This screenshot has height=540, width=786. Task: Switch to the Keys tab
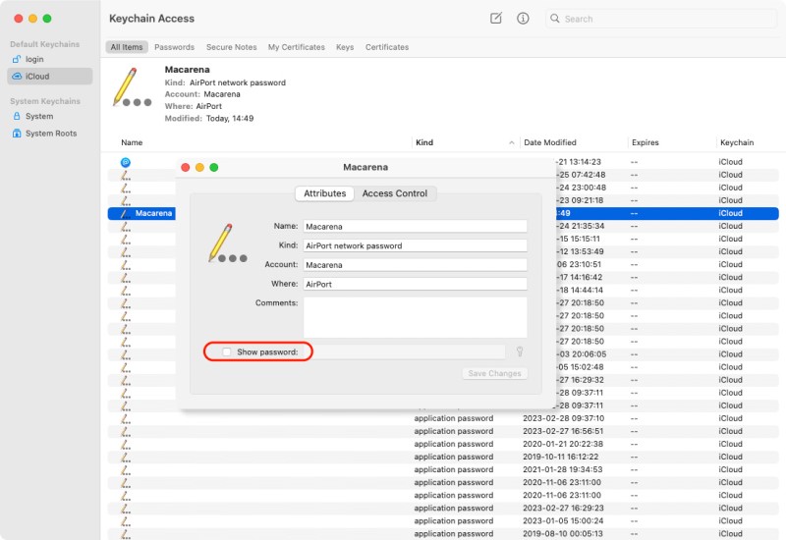(x=345, y=47)
